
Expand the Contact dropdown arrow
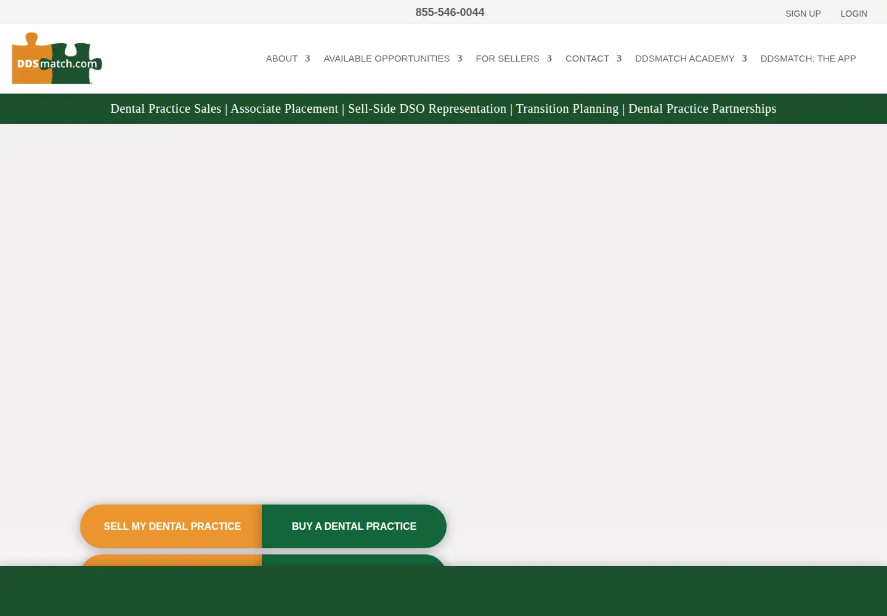point(619,59)
